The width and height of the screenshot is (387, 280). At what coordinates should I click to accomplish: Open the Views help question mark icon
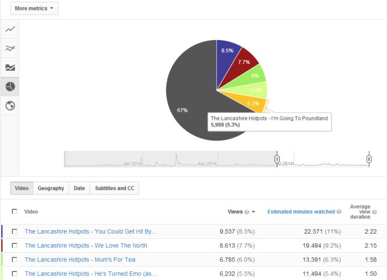[x=247, y=212]
